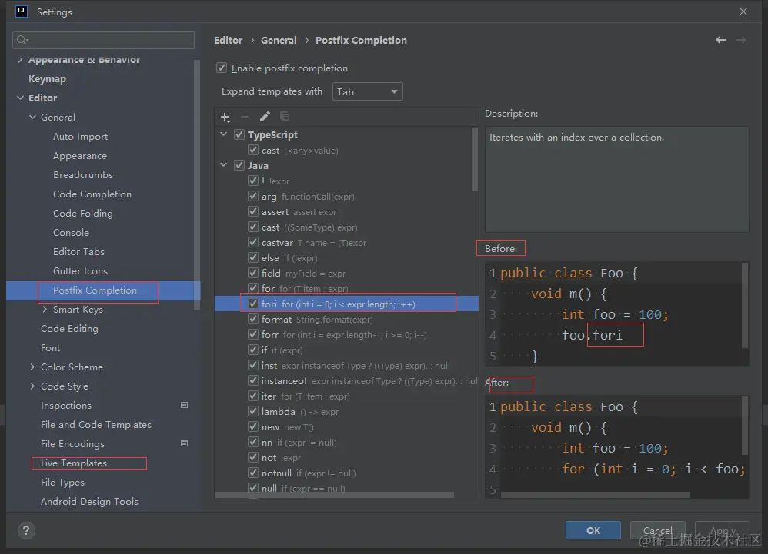
Task: Click Editor in the breadcrumb
Action: click(x=229, y=40)
